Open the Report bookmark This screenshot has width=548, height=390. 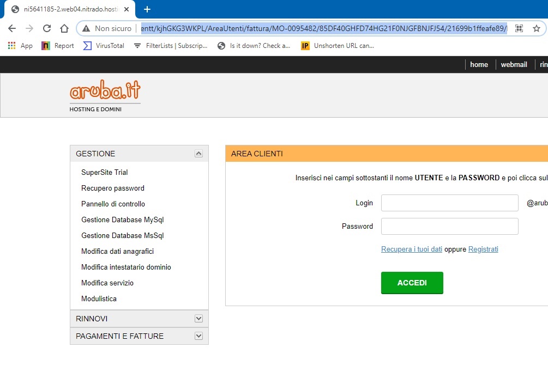pos(58,46)
